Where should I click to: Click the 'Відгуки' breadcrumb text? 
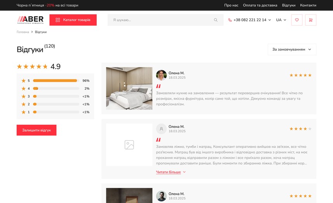coord(41,32)
